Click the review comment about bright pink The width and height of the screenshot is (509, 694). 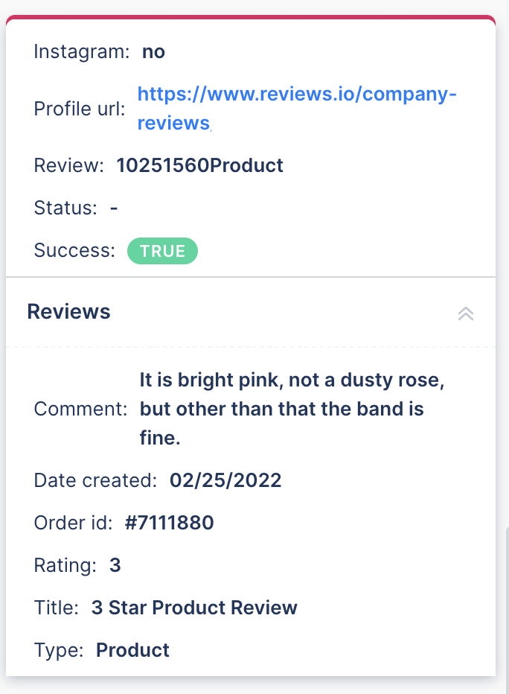click(292, 409)
